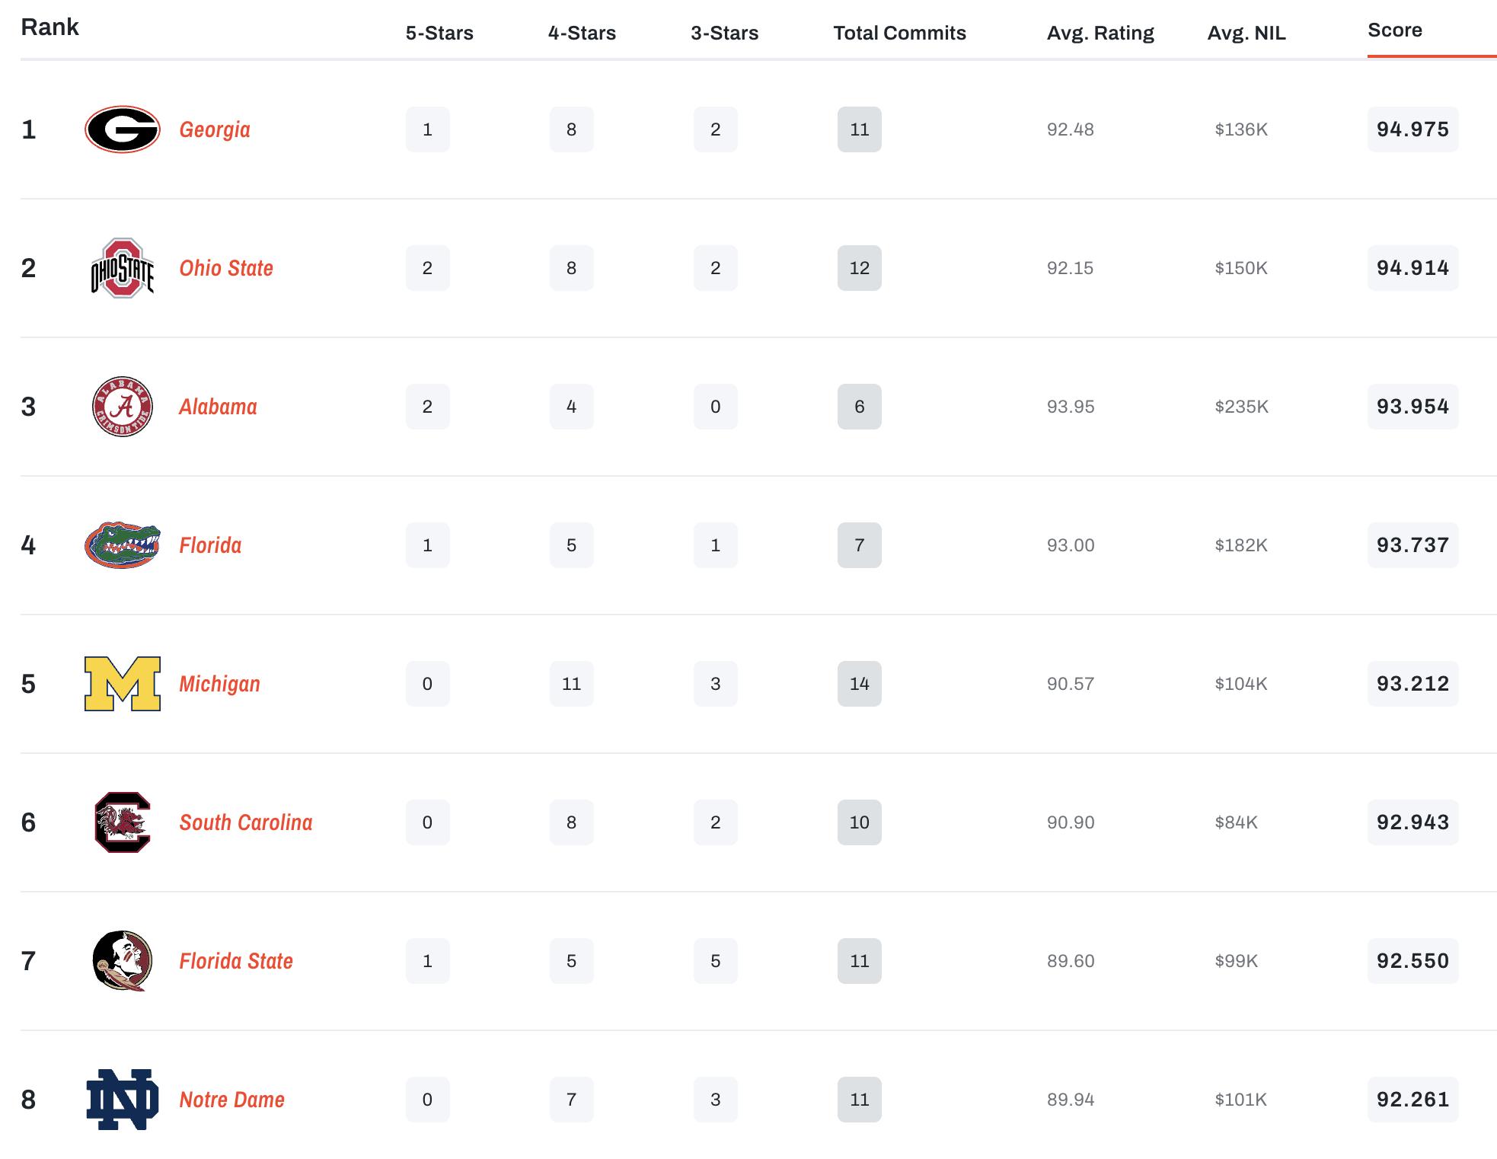Viewport: 1497px width, 1159px height.
Task: Click the Florida Gators logo
Action: 122,545
